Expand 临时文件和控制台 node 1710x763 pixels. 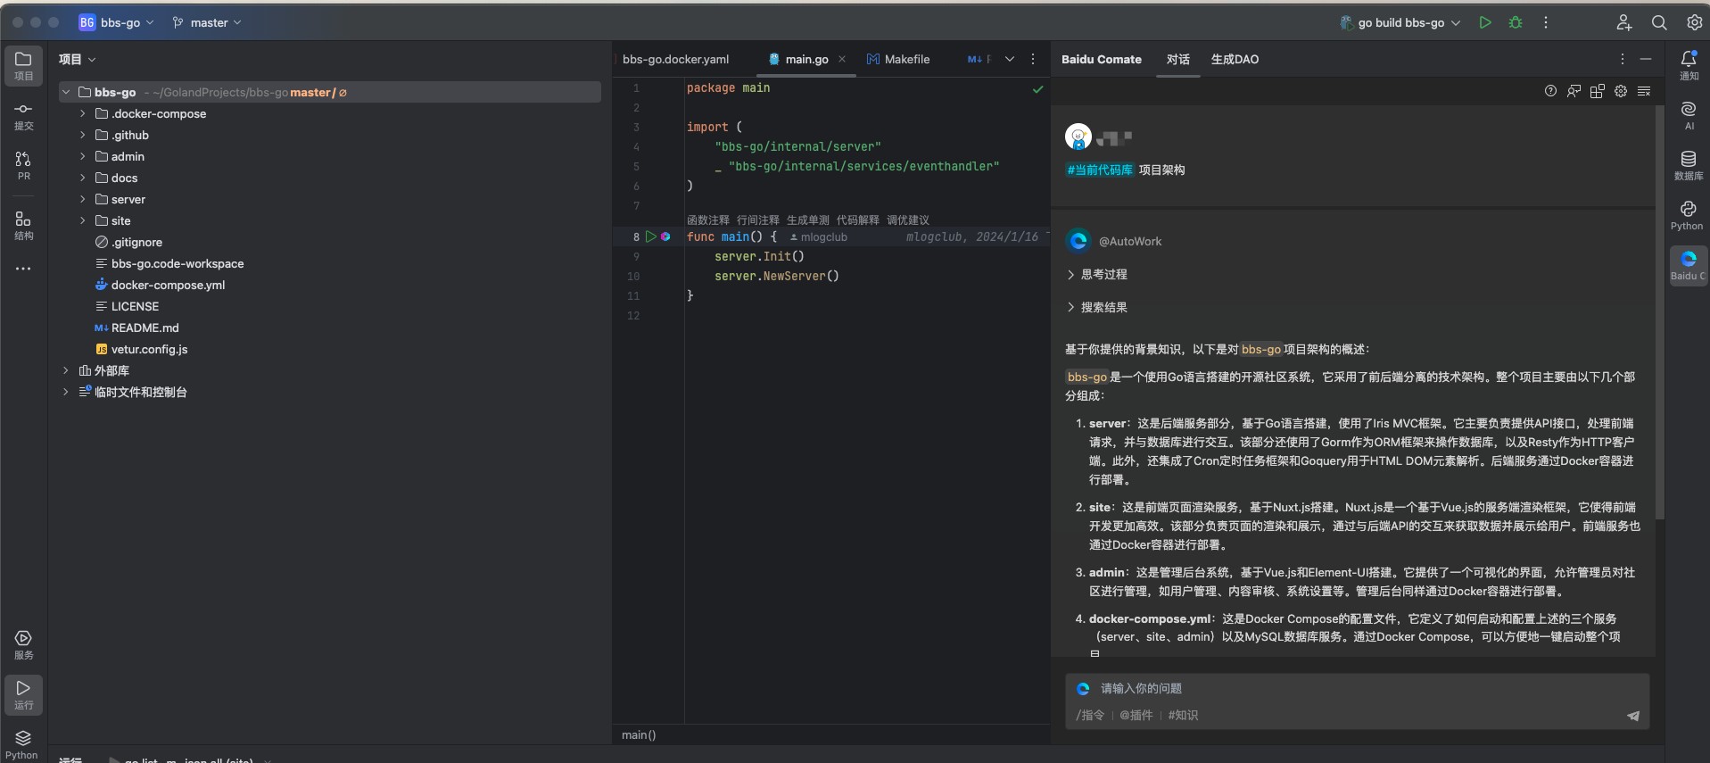[65, 392]
